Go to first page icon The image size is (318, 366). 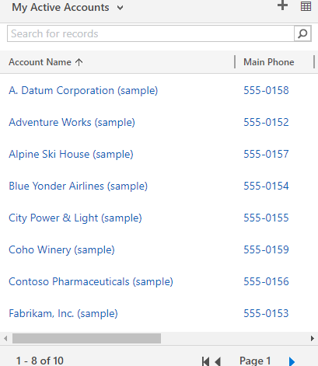205,361
